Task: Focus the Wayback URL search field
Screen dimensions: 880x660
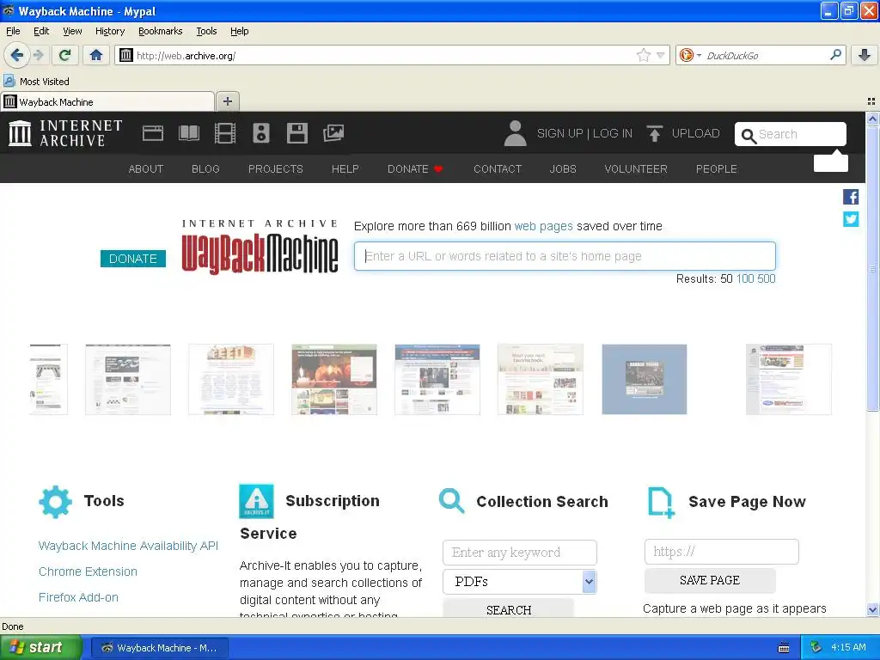Action: click(565, 256)
